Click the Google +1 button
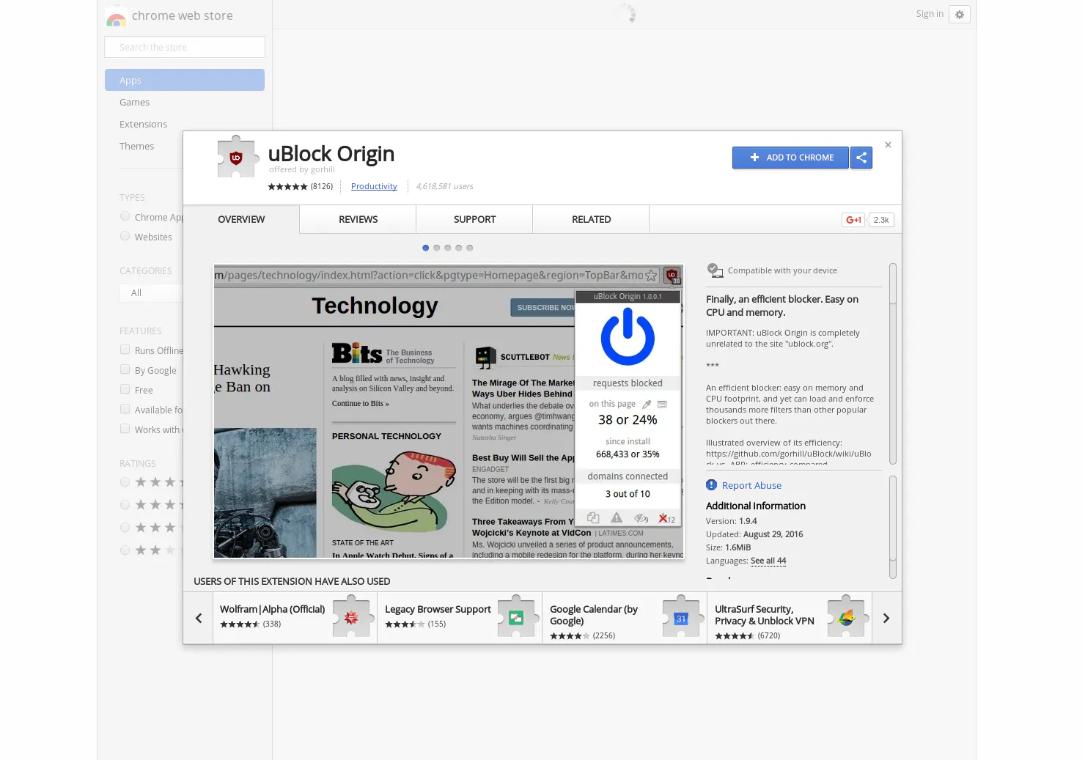Viewport: 1085px width, 760px height. coord(853,220)
